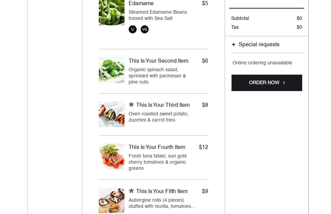This screenshot has width=331, height=214.
Task: Click the $12 price of Fourth Item
Action: click(x=203, y=147)
